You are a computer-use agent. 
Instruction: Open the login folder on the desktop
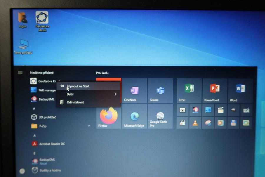[x=23, y=20]
